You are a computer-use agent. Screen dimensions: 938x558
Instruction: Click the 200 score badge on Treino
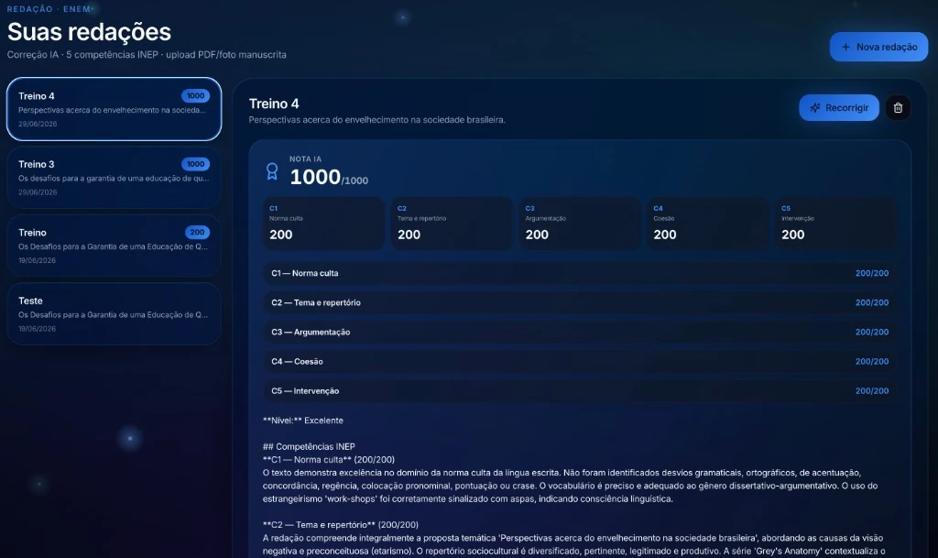(198, 232)
